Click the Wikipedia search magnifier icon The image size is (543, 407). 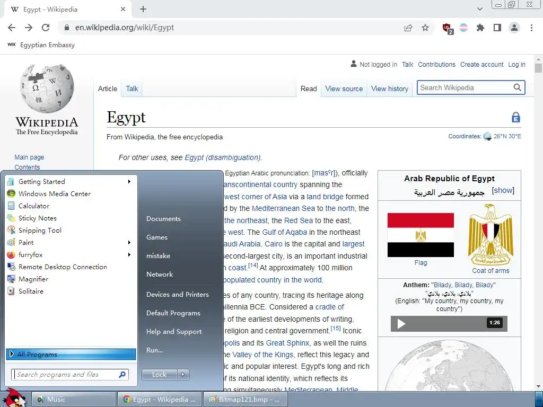[517, 87]
